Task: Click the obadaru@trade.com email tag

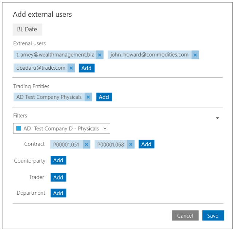Action: (41, 68)
